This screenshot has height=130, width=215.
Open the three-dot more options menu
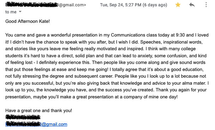(206, 5)
